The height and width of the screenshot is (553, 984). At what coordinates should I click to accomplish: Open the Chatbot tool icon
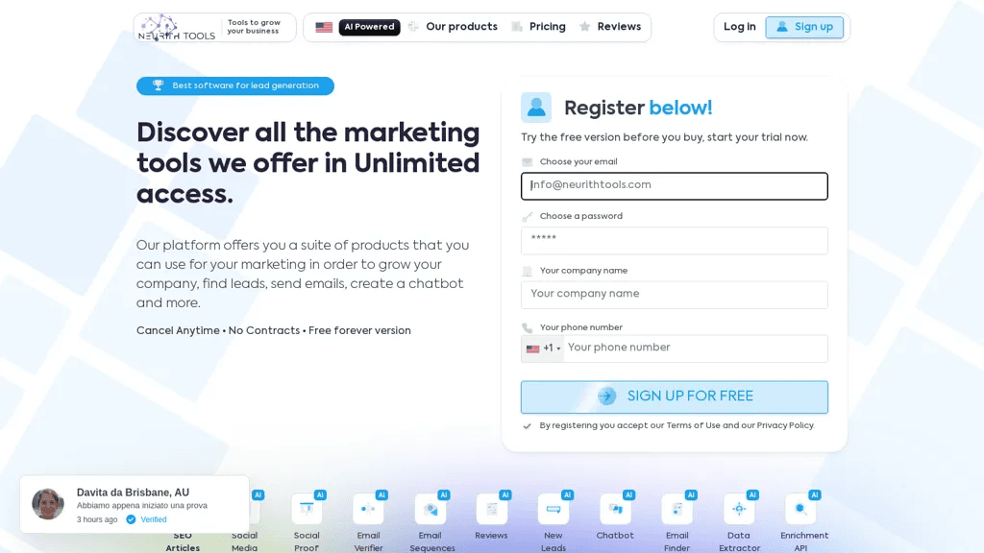tap(616, 509)
